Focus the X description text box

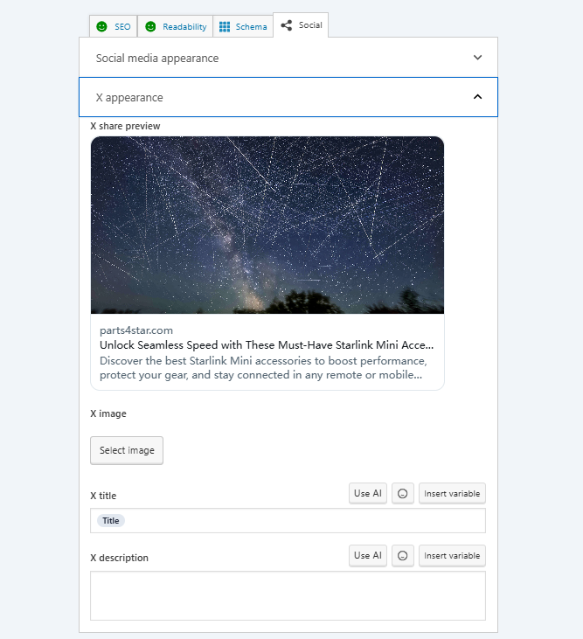pyautogui.click(x=288, y=595)
